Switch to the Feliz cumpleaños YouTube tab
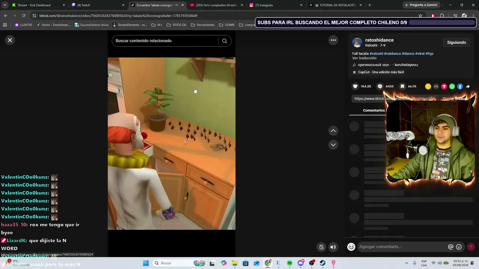Screen dimensions: 479x269 (217, 5)
